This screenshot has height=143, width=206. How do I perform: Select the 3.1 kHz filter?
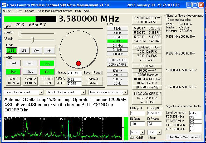(x=117, y=37)
